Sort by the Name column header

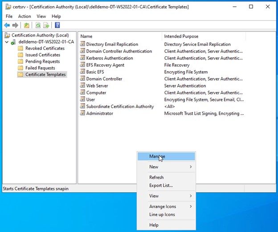(119, 36)
